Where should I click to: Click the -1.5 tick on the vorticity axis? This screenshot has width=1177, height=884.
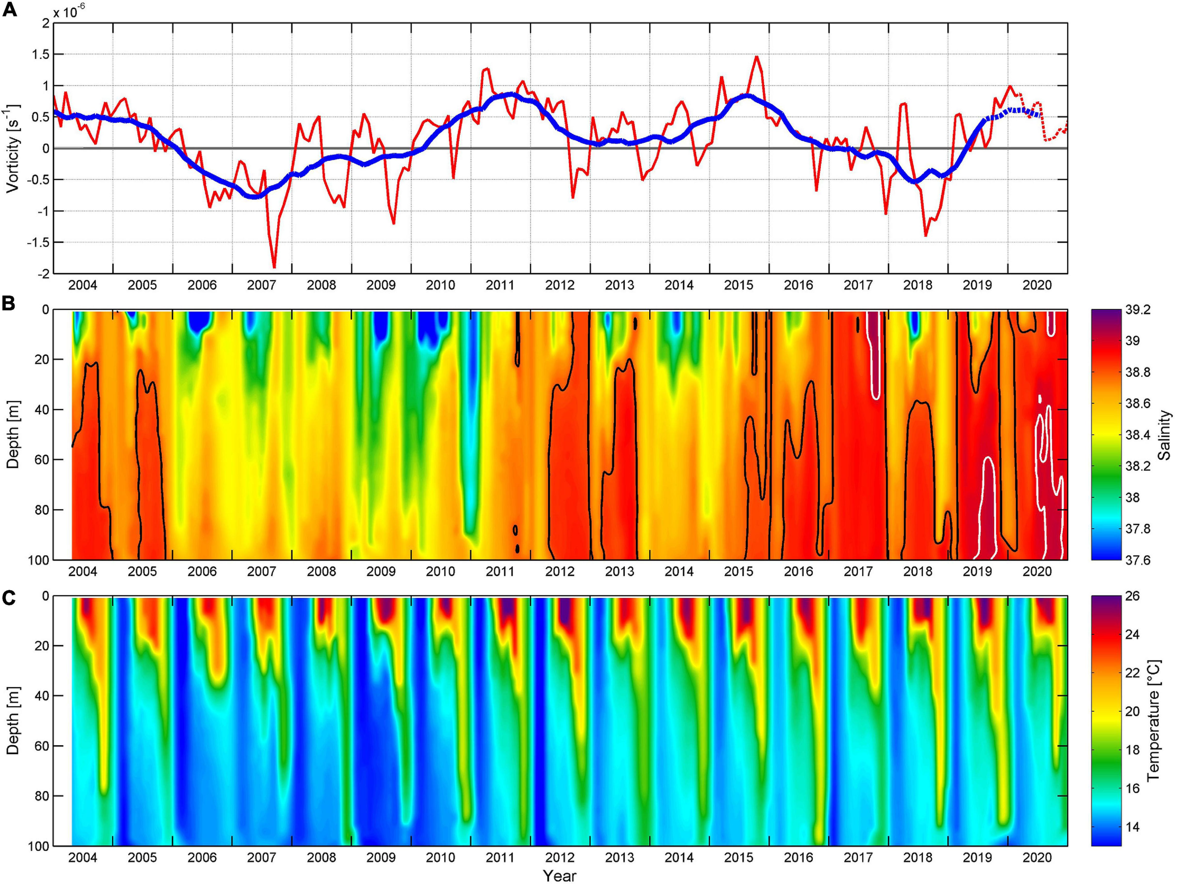pyautogui.click(x=38, y=242)
